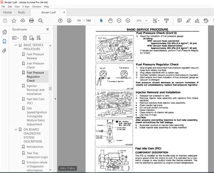Collapse the navigation pane arrow
This screenshot has width=214, height=173.
(x=55, y=99)
